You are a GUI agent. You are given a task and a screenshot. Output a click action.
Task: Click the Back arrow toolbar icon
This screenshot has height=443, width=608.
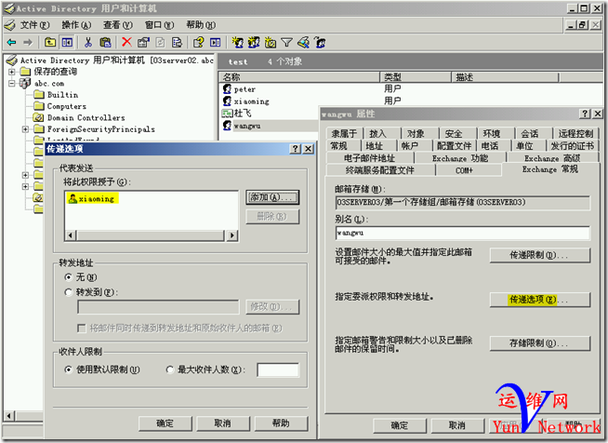pos(12,42)
